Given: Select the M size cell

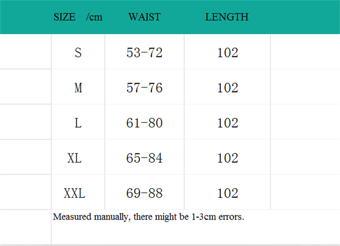Looking at the screenshot, I should tap(78, 88).
